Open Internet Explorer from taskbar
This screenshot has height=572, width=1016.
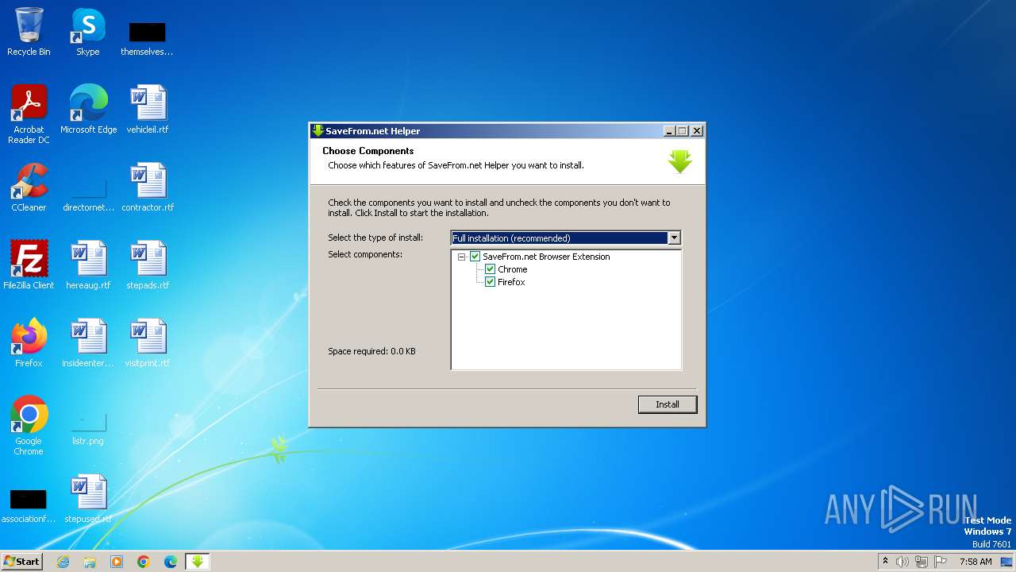tap(63, 562)
